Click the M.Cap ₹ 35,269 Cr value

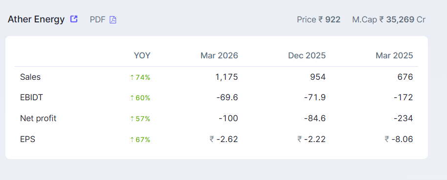click(x=389, y=19)
